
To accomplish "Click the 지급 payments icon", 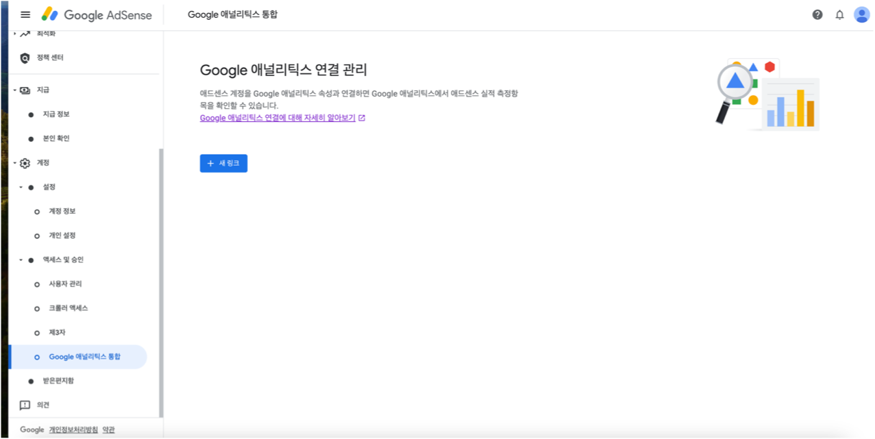I will (x=25, y=90).
